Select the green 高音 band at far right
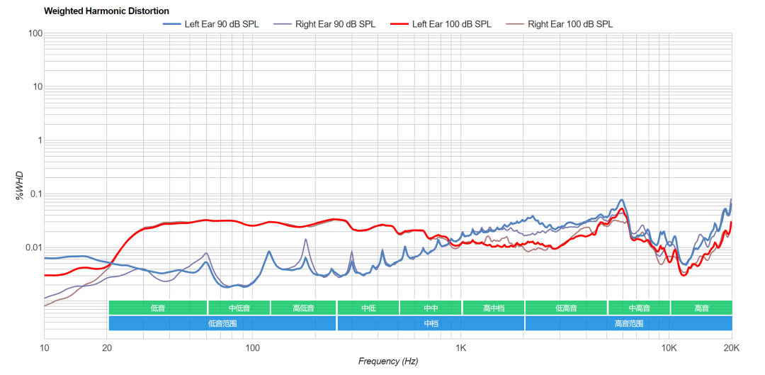765x375 pixels. click(701, 308)
